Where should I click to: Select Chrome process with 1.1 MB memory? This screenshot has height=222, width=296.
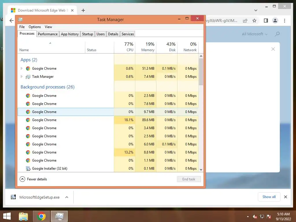point(108,160)
